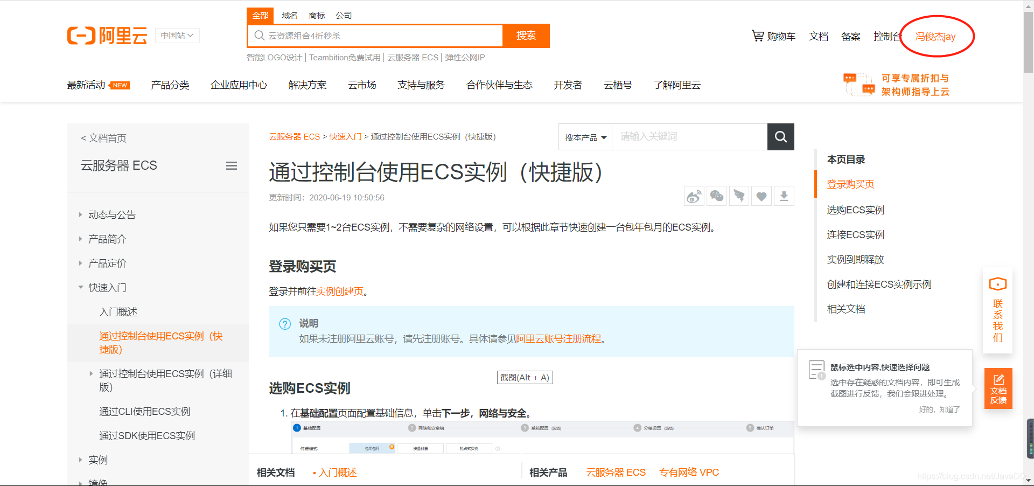
Task: Open 通过CLI使用ECS实例 tree item
Action: (145, 412)
